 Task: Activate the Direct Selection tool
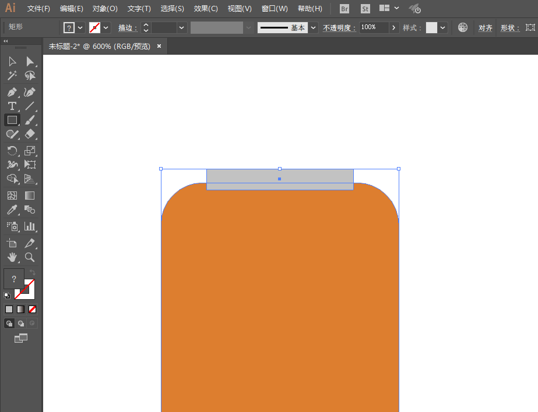pyautogui.click(x=30, y=62)
